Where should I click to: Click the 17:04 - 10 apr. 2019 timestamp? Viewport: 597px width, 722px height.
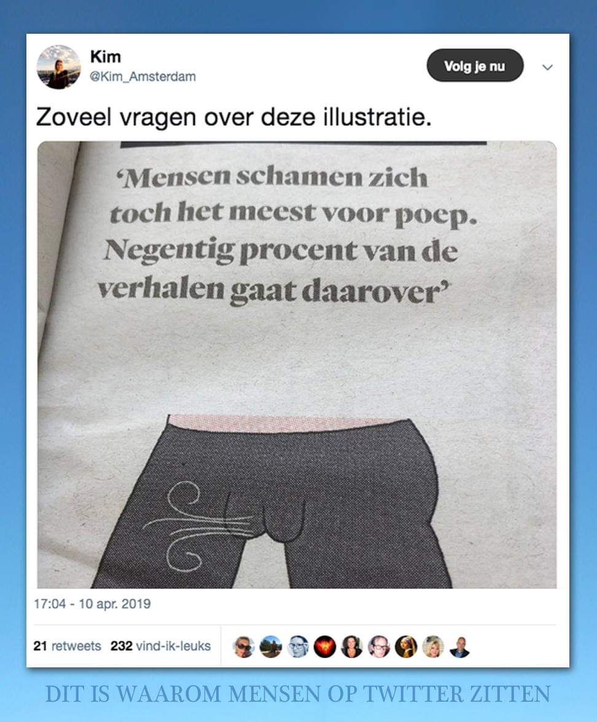(x=92, y=604)
